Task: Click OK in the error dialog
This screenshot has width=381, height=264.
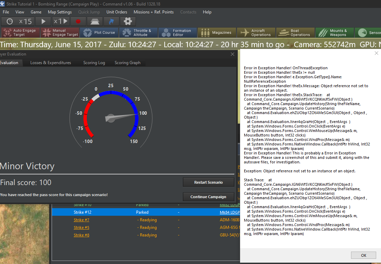Action: coord(363,255)
